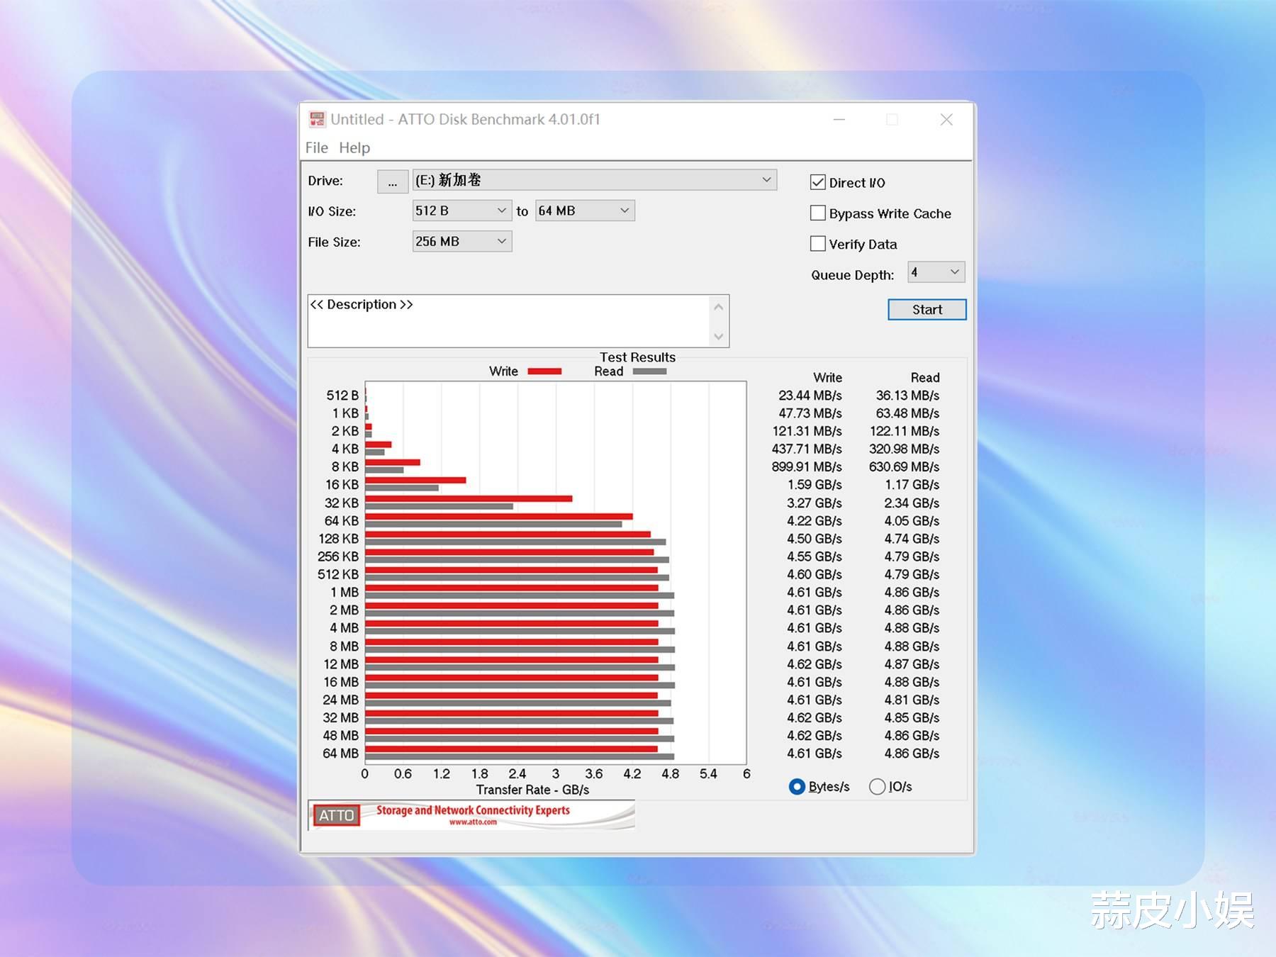The width and height of the screenshot is (1276, 957).
Task: Click the 32 KB row label
Action: (x=342, y=503)
